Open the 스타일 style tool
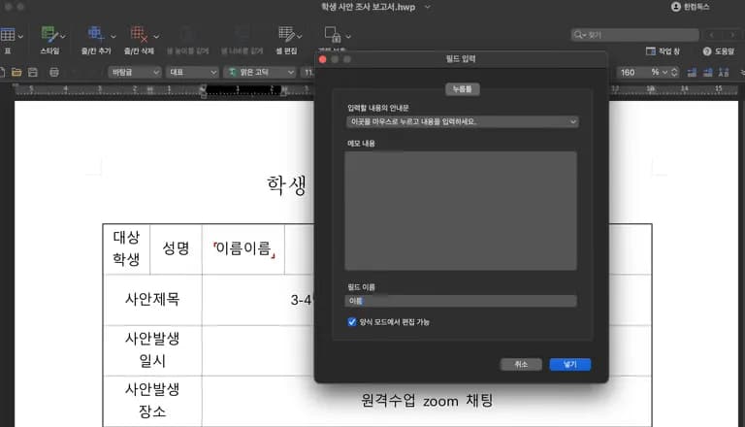The height and width of the screenshot is (427, 745). coord(49,36)
